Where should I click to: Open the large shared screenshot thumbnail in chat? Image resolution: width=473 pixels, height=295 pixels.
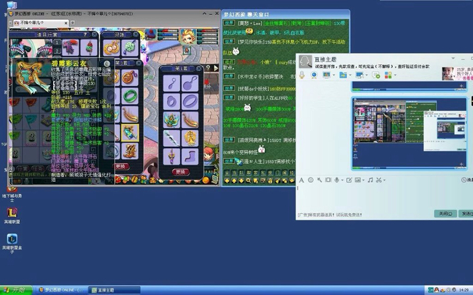coord(409,133)
